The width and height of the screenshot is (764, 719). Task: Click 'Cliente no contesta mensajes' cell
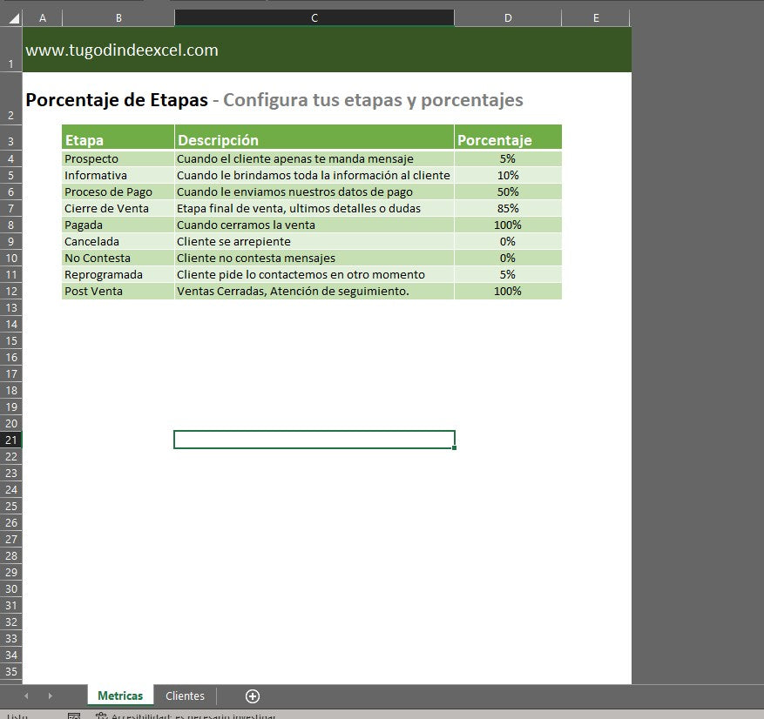314,258
